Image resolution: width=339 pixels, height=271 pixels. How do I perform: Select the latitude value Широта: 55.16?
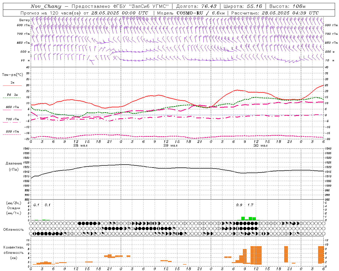[x=243, y=6]
